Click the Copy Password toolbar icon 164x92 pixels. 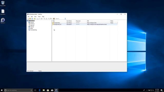(x=40, y=19)
